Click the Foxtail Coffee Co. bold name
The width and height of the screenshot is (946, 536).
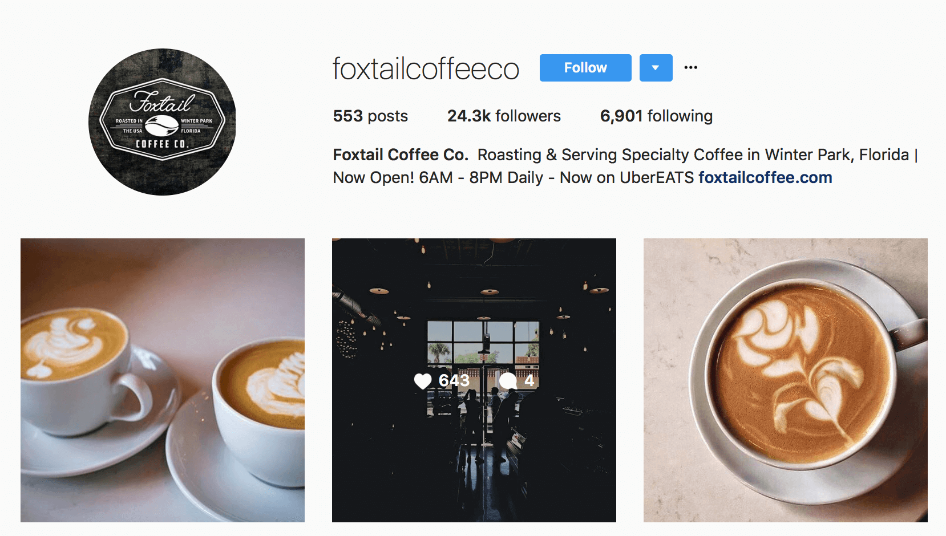tap(401, 155)
